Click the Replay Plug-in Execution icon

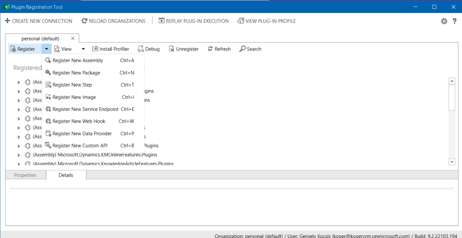click(162, 21)
